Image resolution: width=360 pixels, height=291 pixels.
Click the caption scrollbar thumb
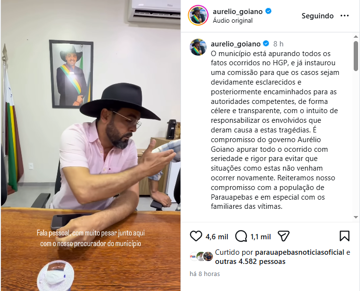pyautogui.click(x=356, y=56)
